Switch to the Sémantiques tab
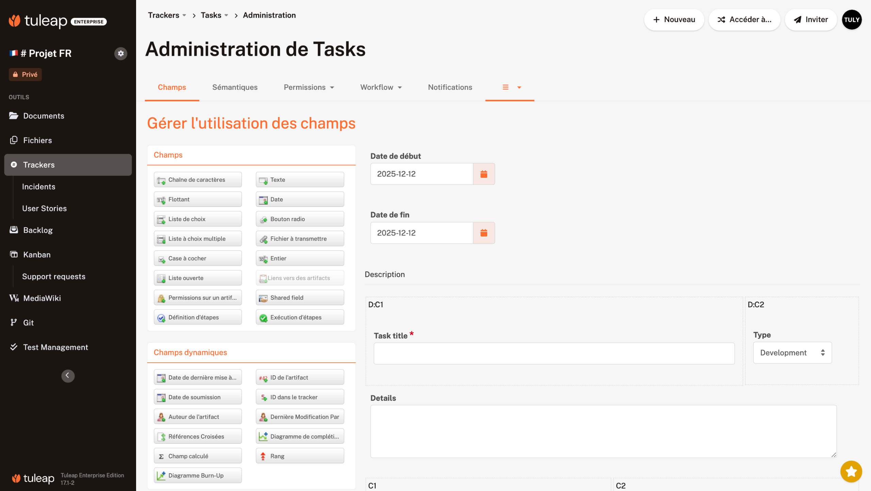The height and width of the screenshot is (491, 871). [235, 87]
